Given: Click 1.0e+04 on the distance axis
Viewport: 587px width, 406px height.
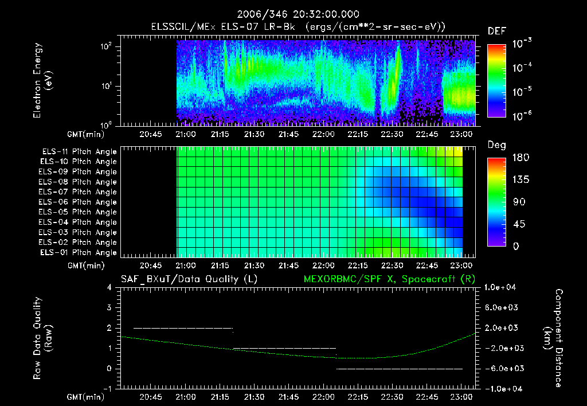Looking at the screenshot, I should (x=500, y=287).
